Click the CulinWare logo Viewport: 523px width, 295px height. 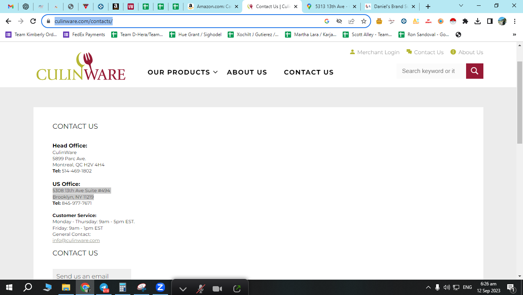[x=81, y=66]
